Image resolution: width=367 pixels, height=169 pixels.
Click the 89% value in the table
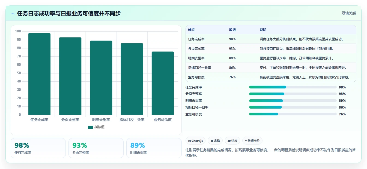pos(232,58)
